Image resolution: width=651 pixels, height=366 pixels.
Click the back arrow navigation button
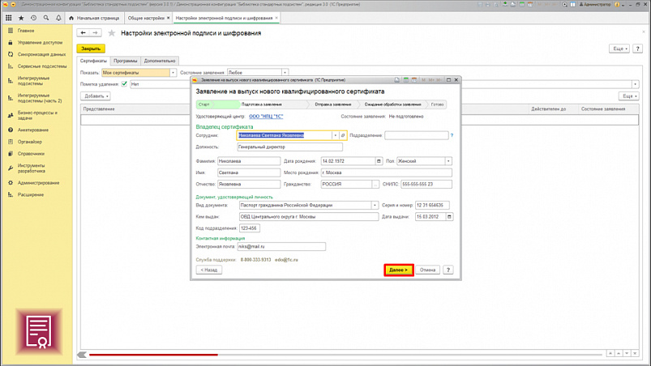tap(84, 33)
